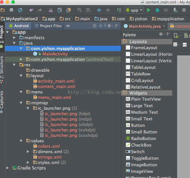
Task: Click the Back navigation arrow
Action: (99, 10)
